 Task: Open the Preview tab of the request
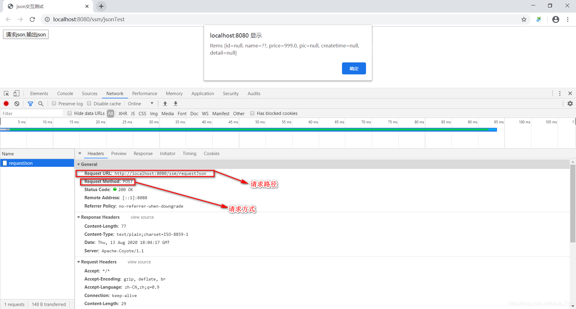[119, 154]
